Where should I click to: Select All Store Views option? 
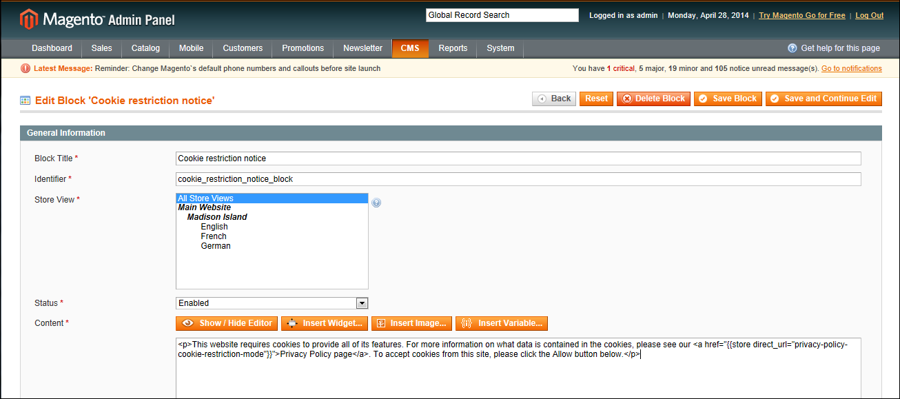pyautogui.click(x=272, y=198)
